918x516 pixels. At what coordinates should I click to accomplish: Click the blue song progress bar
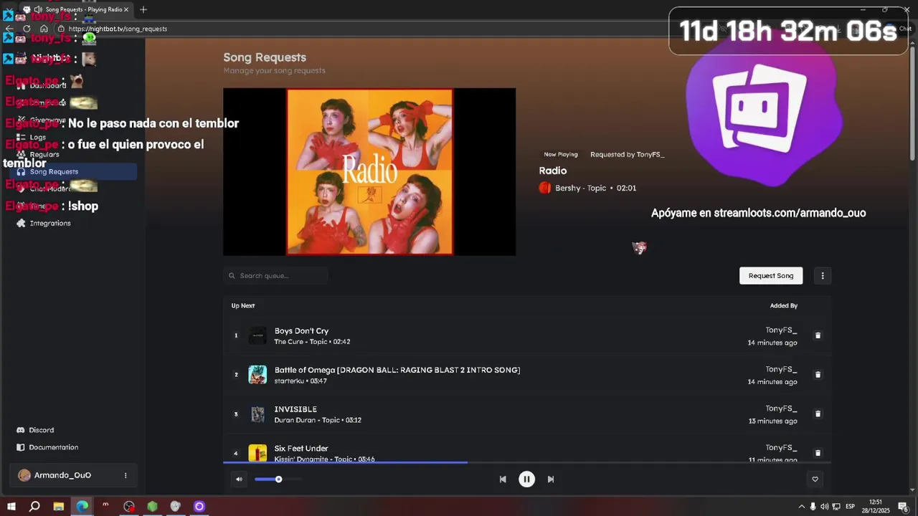click(345, 462)
